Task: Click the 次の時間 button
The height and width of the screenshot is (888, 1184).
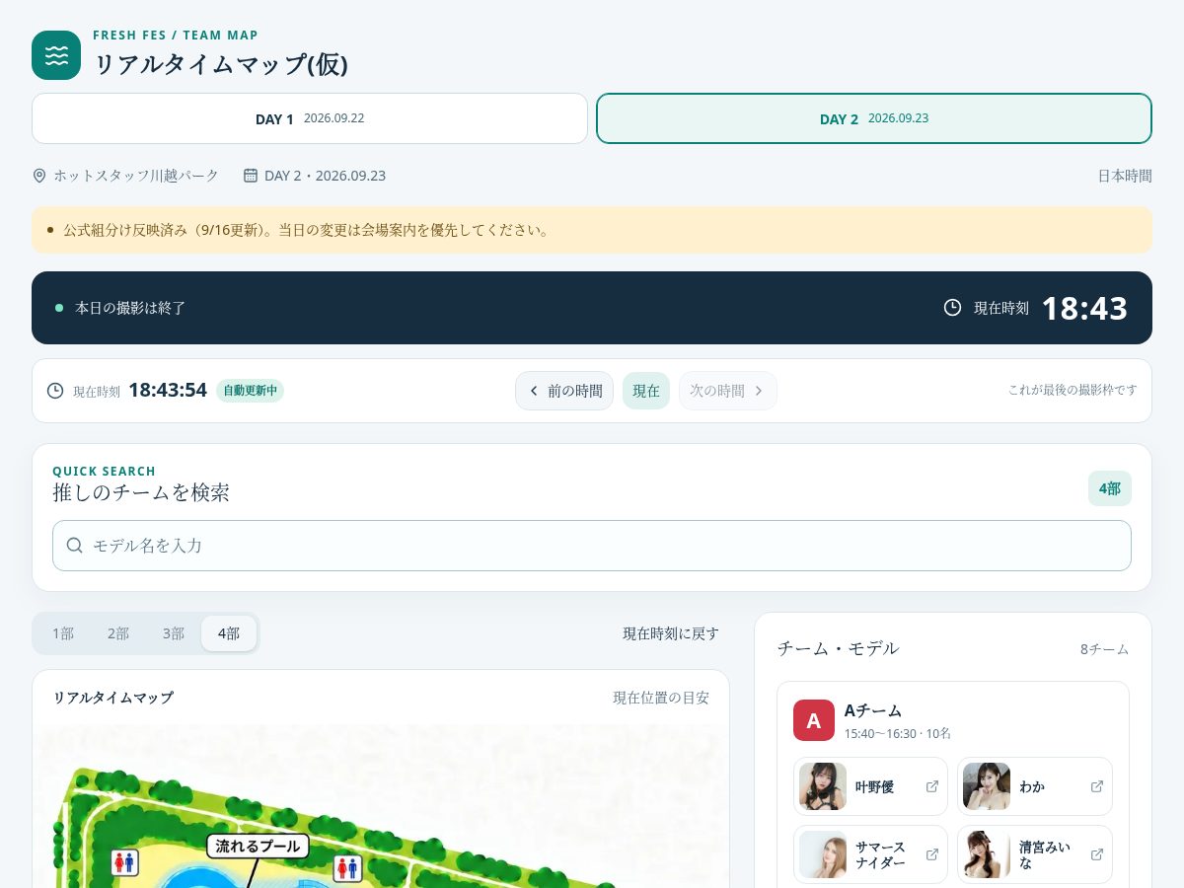Action: 728,391
